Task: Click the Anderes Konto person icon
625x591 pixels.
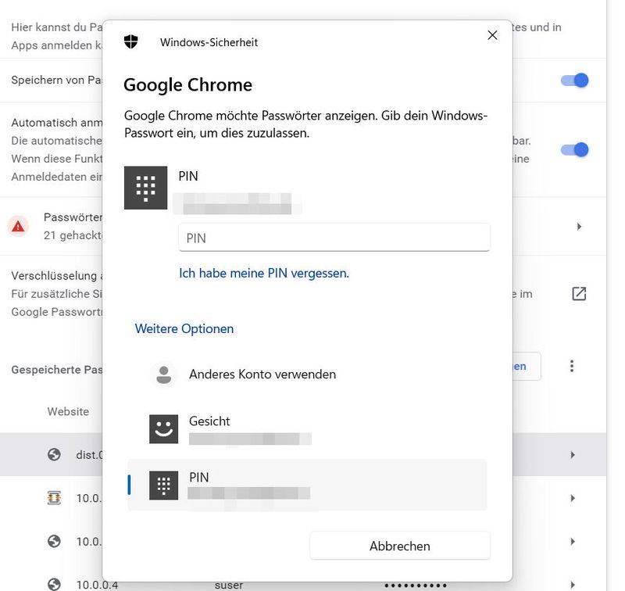Action: pyautogui.click(x=163, y=375)
